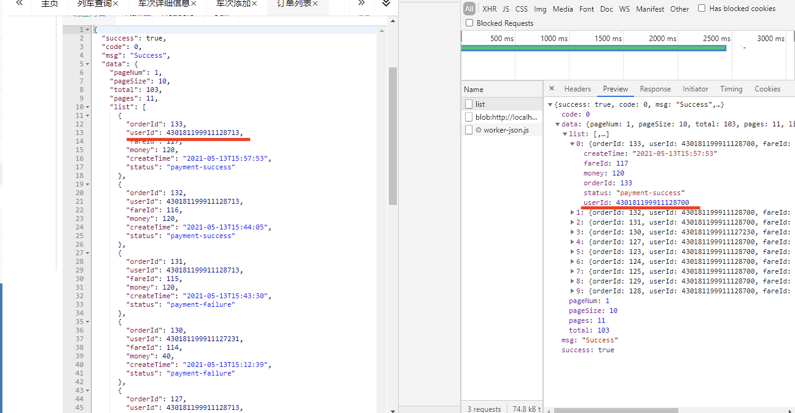795x413 pixels.
Task: Click the right double-arrow tab scroll icon
Action: click(x=362, y=3)
